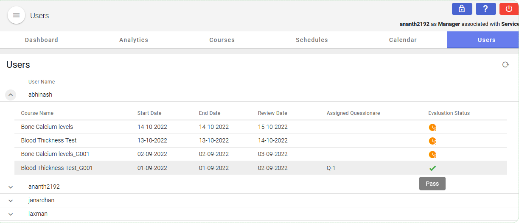Click the blue lock icon button
The height and width of the screenshot is (223, 519).
point(462,9)
